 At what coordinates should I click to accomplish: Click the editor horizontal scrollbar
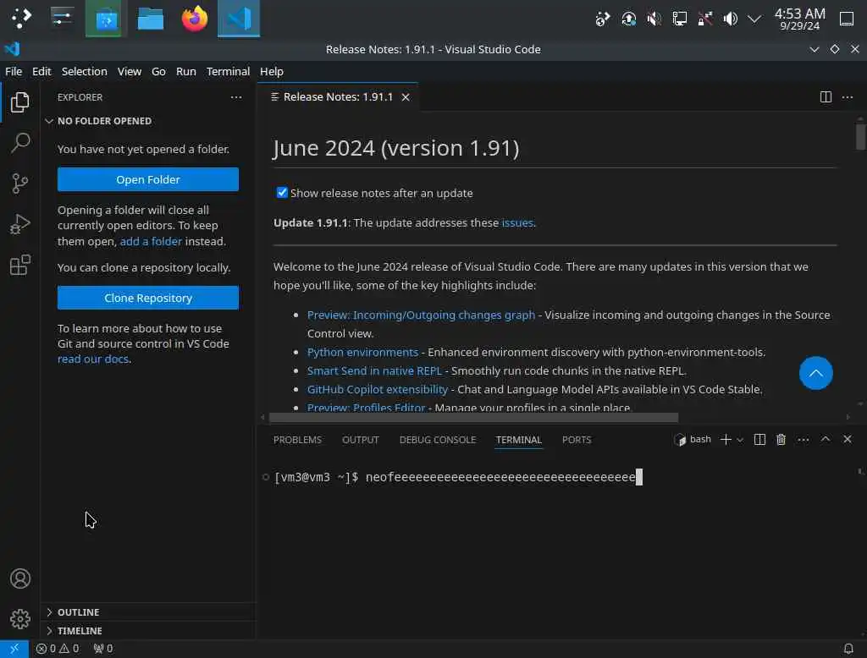[473, 418]
